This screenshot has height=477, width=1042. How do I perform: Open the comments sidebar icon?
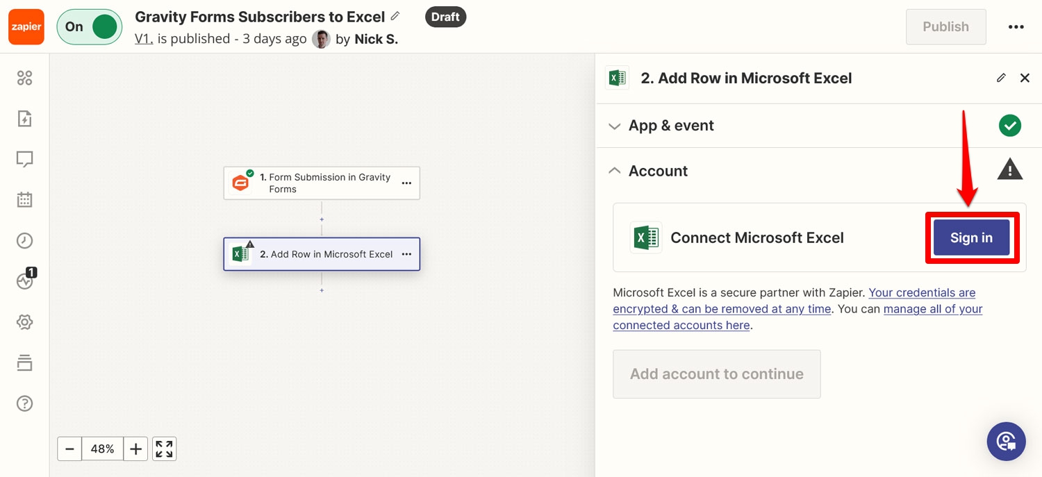(x=24, y=159)
